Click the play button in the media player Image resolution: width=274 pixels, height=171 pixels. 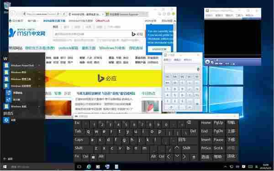coord(207,62)
